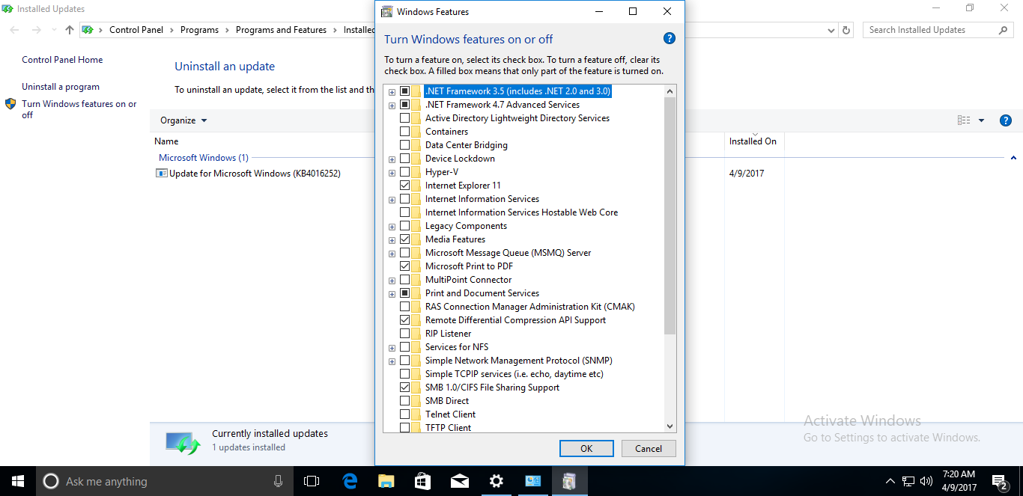Open Task View from the taskbar
The width and height of the screenshot is (1023, 496).
tap(312, 481)
